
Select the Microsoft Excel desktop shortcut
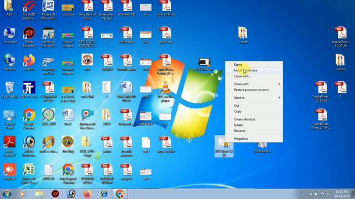[x=29, y=174]
